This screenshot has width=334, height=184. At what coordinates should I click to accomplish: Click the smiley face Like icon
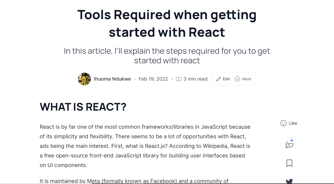(x=284, y=123)
